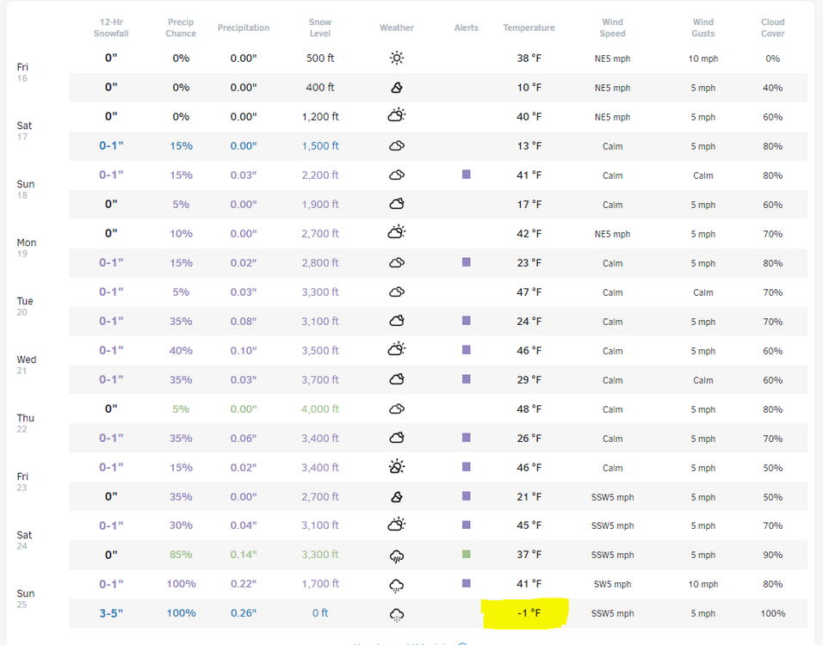The image size is (823, 645).
Task: Click the 0.26" precipitation value
Action: 243,613
